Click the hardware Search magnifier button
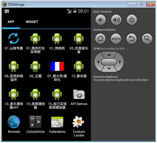Image resolution: width=157 pixels, height=143 pixels. point(147,38)
